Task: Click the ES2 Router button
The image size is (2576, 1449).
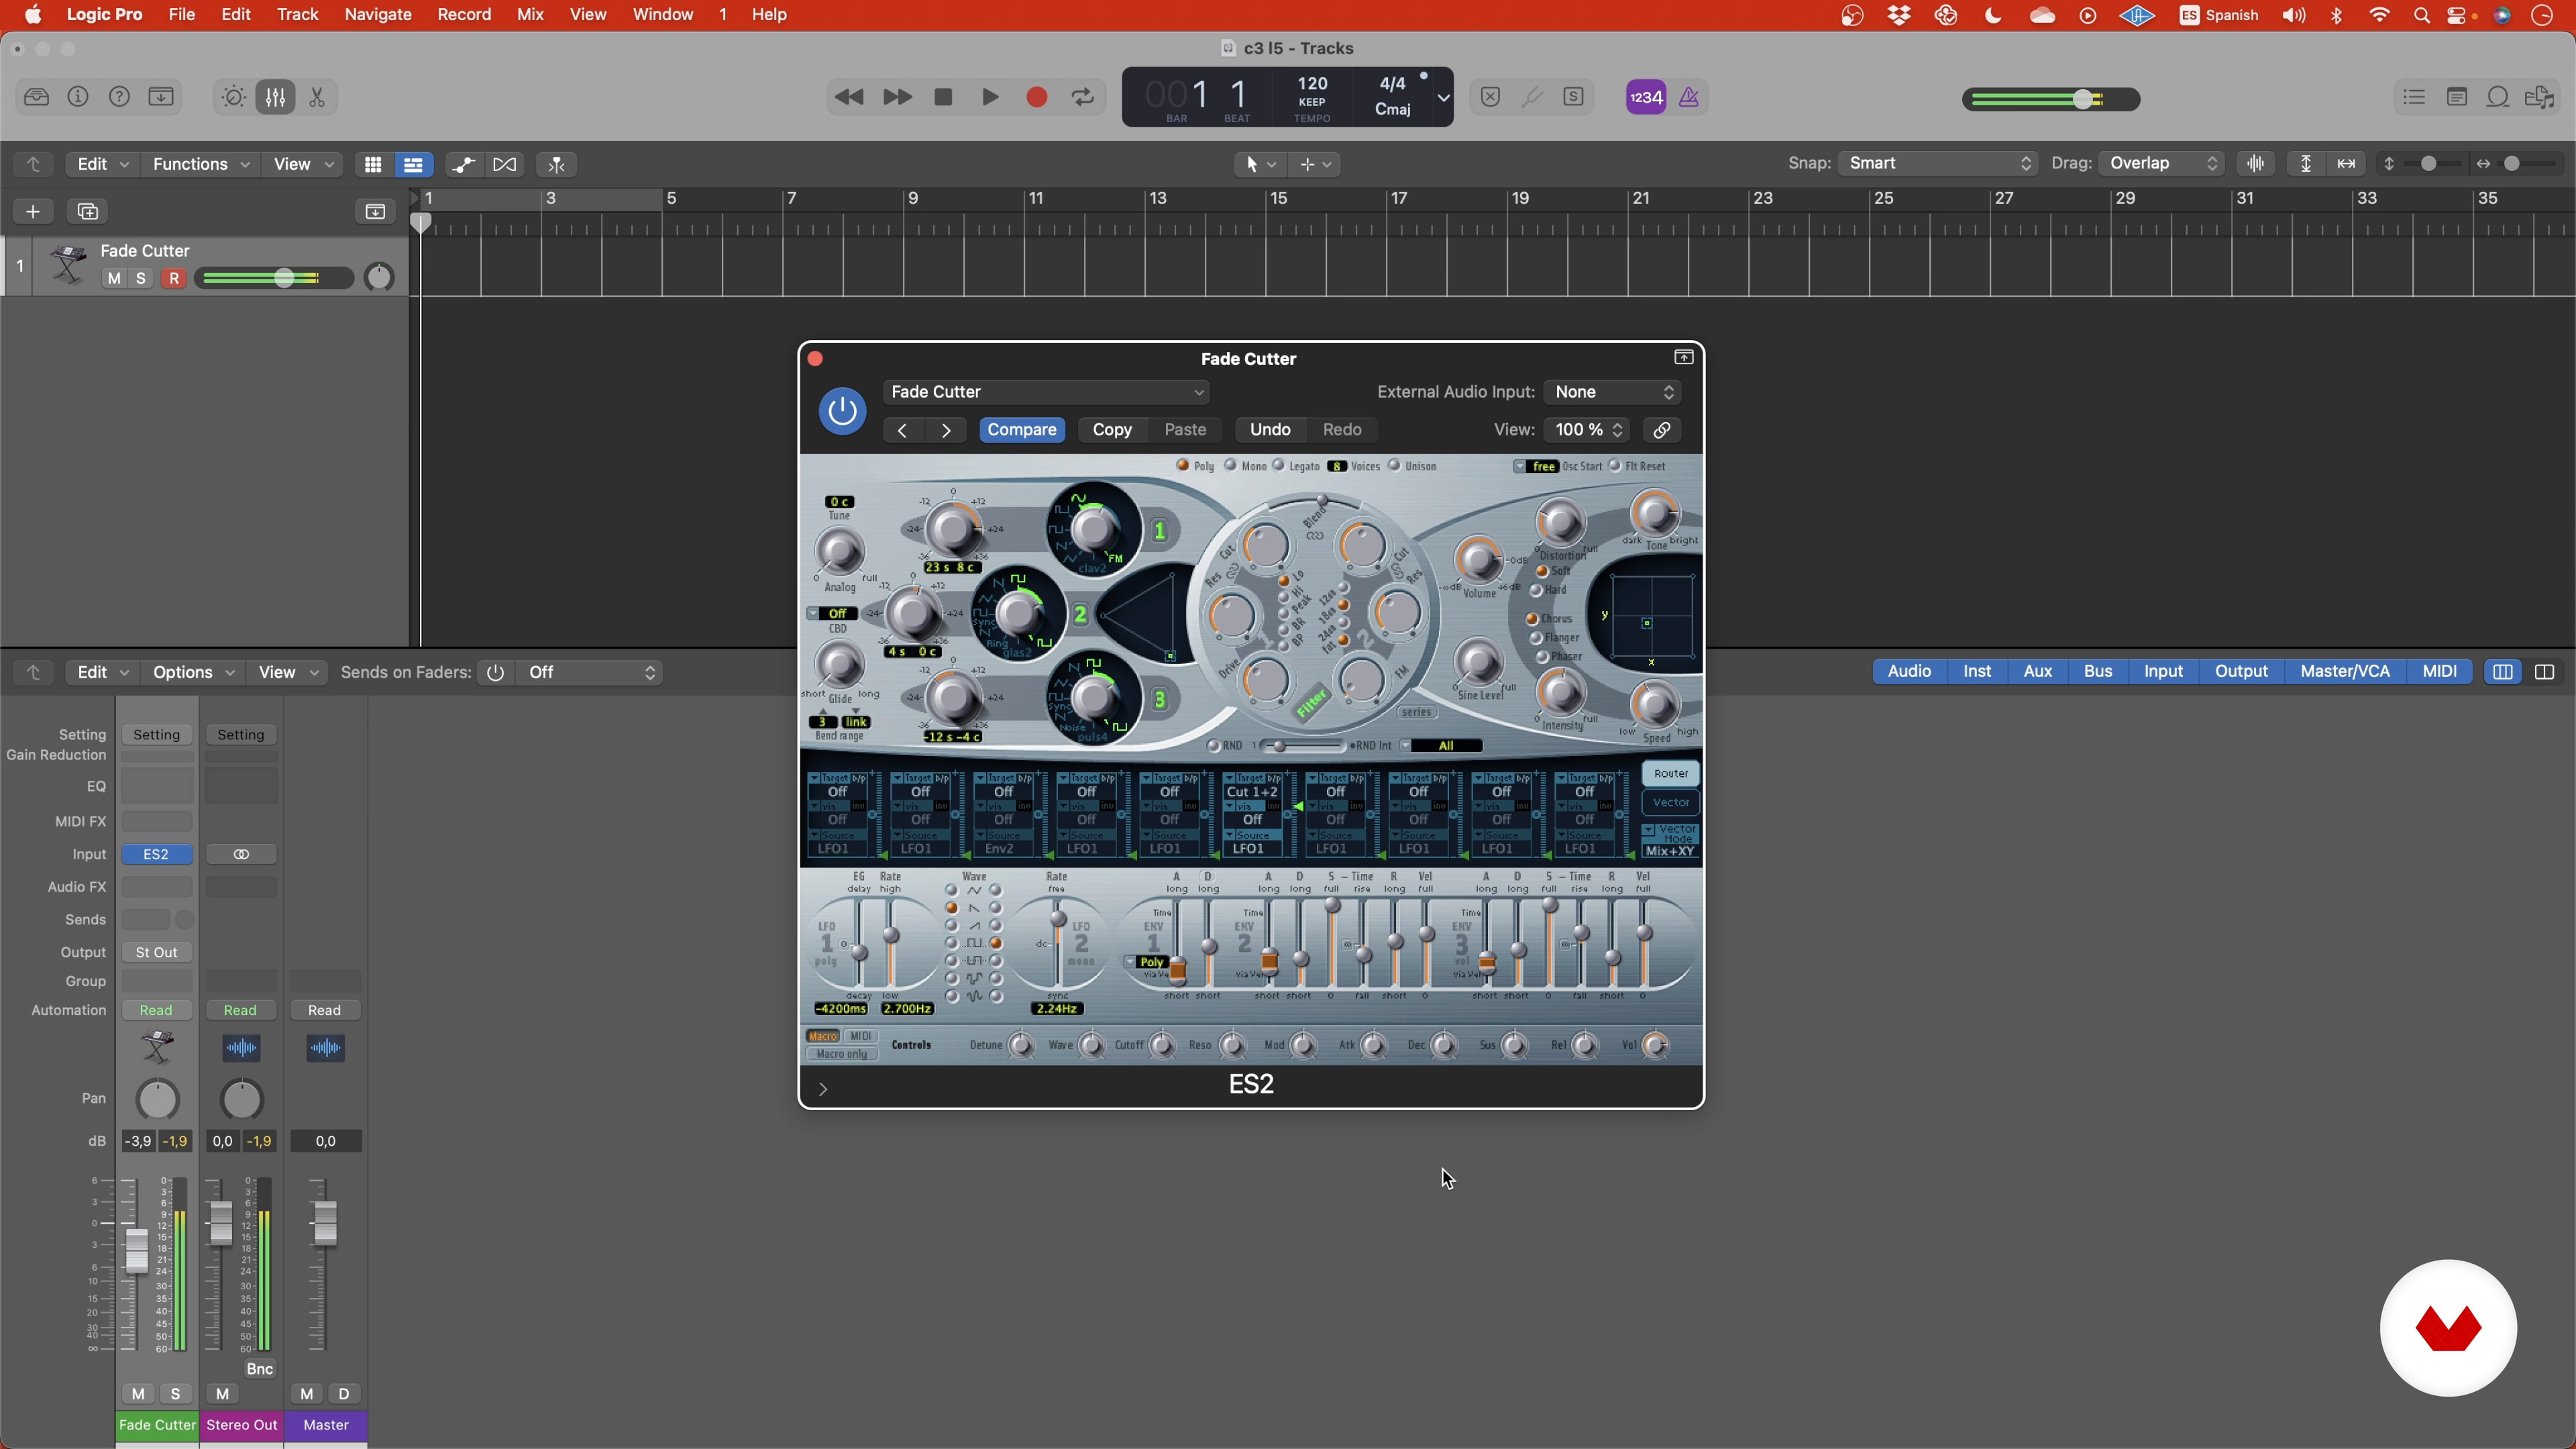Action: 1670,773
